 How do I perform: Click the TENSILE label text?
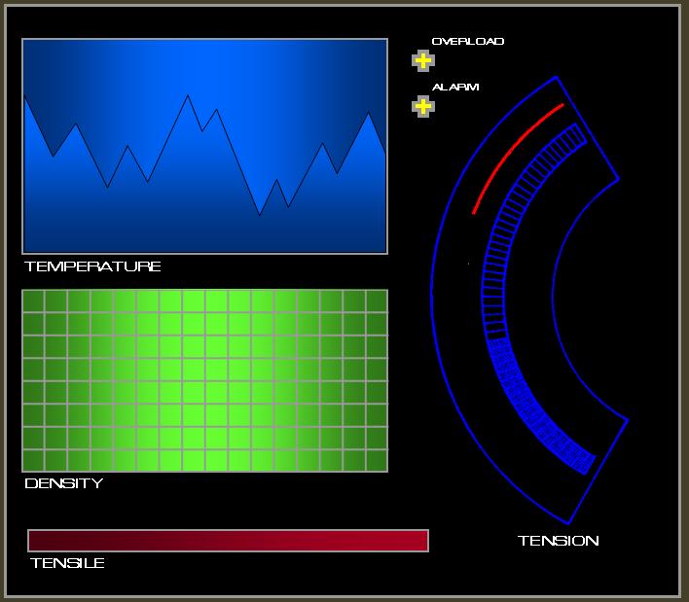click(x=67, y=563)
